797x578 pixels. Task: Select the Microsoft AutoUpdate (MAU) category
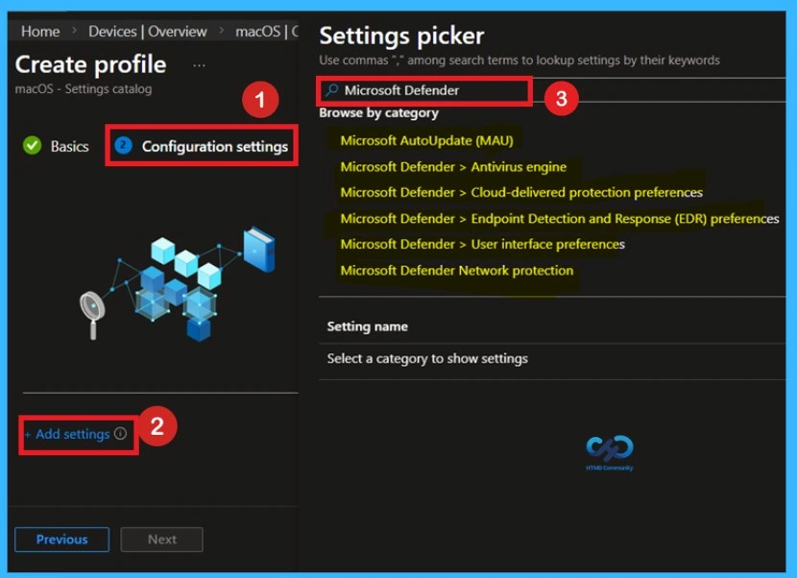426,140
